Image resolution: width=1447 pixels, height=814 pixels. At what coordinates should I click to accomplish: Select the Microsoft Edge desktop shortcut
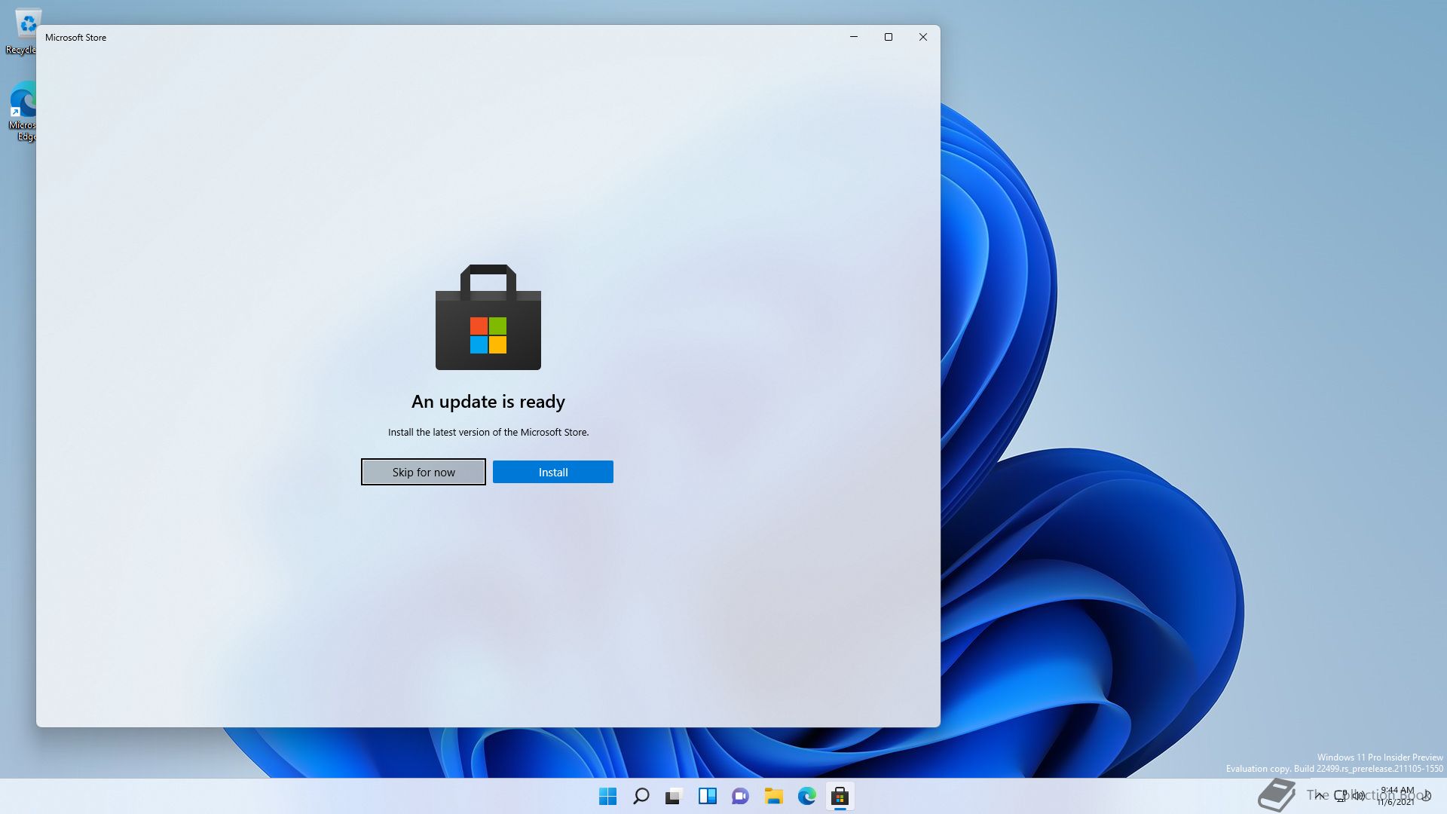coord(23,112)
